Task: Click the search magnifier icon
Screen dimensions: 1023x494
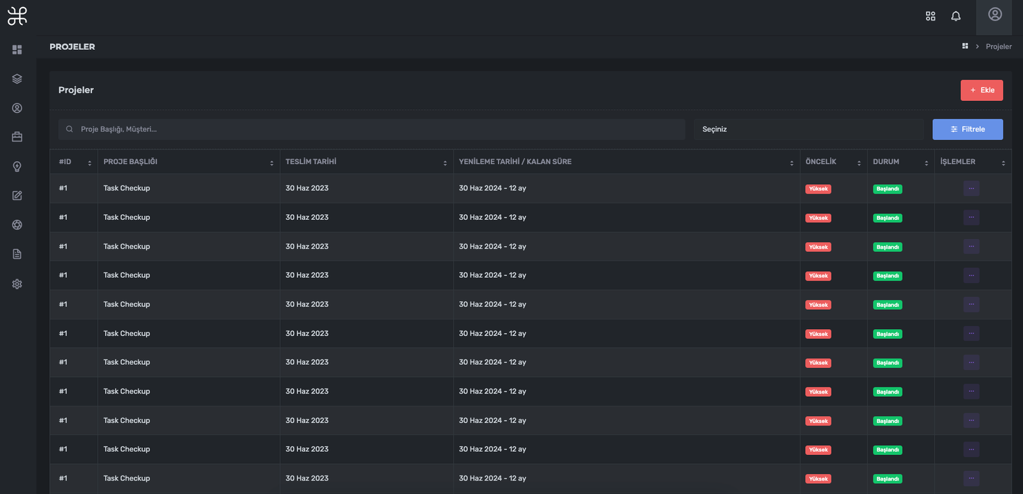Action: (x=69, y=129)
